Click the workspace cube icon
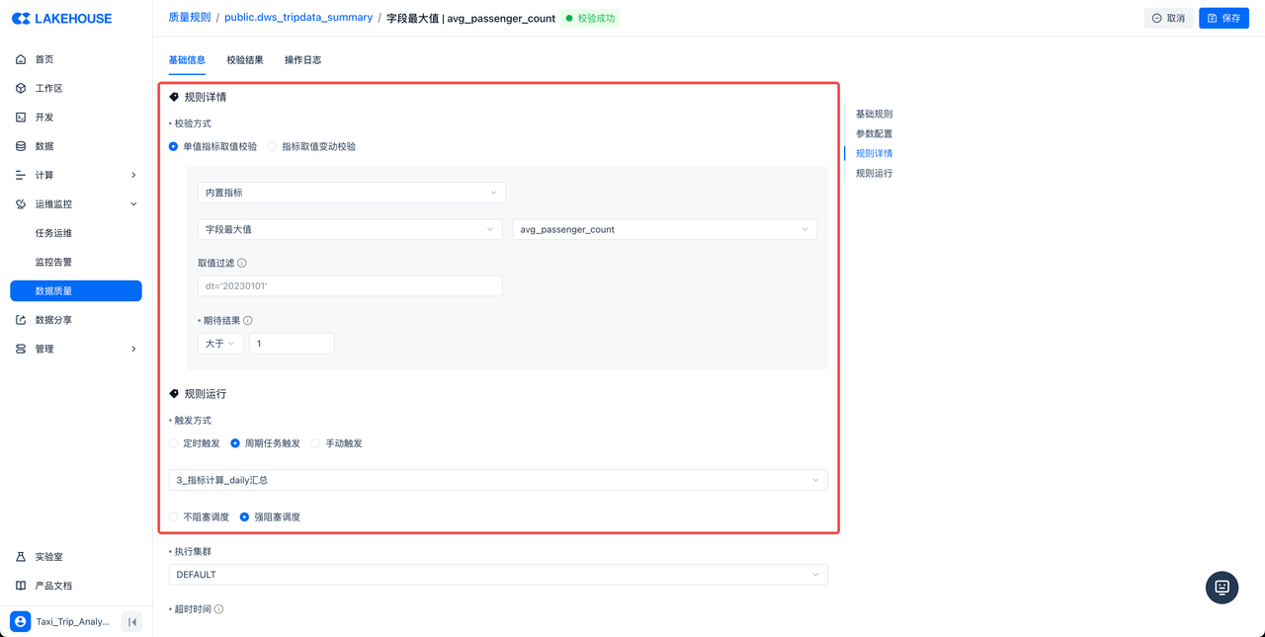 coord(21,88)
